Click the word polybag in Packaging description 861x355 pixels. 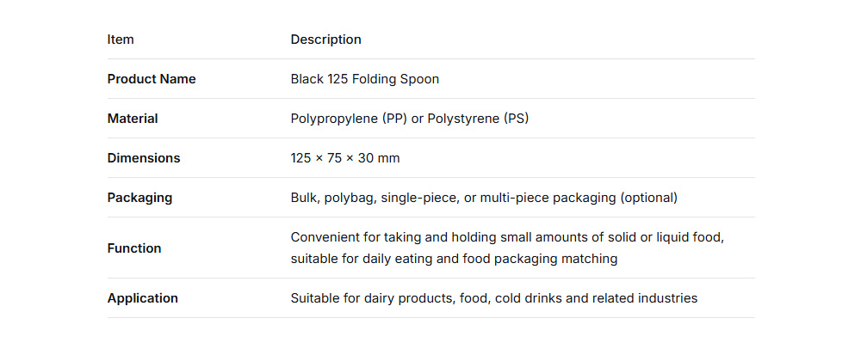coord(351,198)
